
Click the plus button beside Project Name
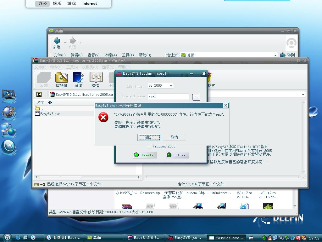196,97
